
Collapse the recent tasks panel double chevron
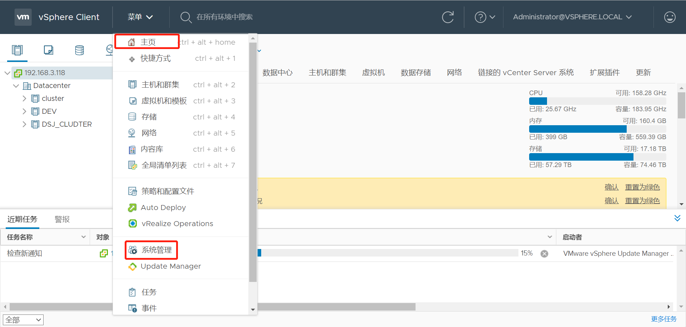coord(677,218)
